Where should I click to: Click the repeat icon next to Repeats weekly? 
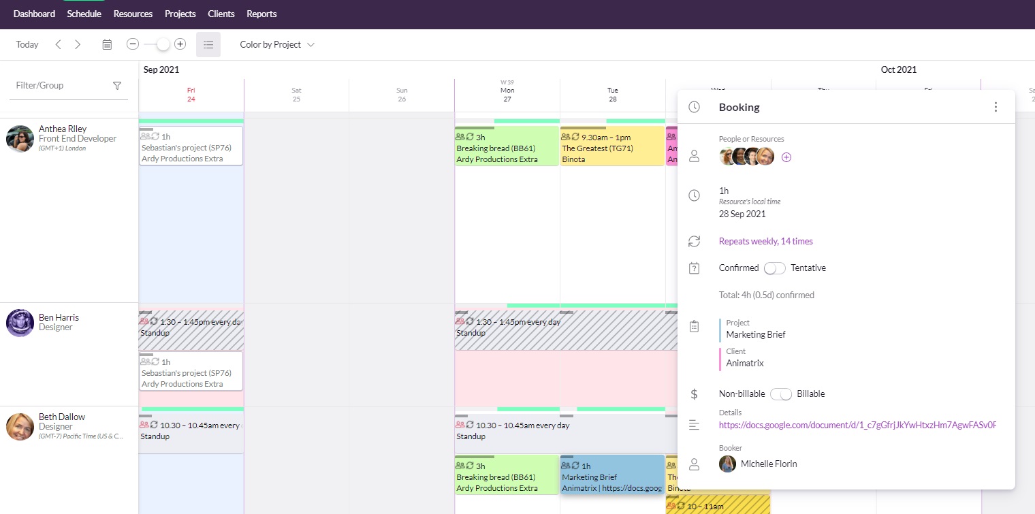pos(694,241)
